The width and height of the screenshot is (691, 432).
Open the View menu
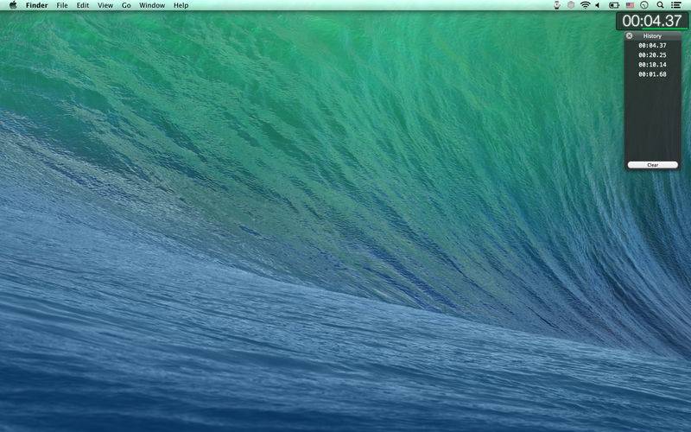[x=105, y=5]
